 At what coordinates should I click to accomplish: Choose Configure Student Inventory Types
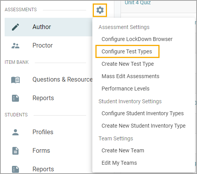click(x=143, y=113)
